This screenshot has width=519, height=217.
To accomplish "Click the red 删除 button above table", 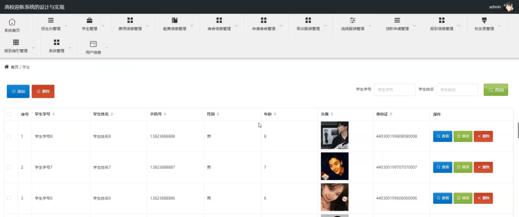I will [x=43, y=91].
